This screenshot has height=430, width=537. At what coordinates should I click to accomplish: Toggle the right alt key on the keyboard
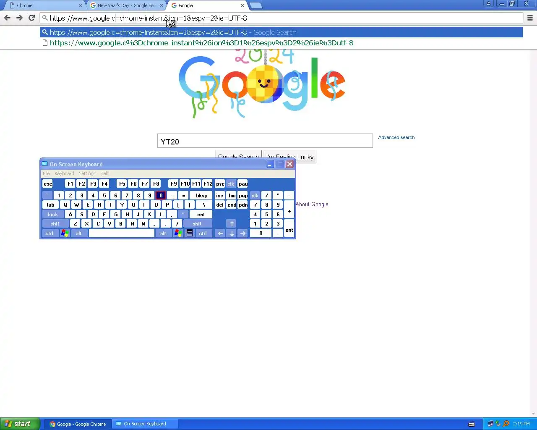163,233
